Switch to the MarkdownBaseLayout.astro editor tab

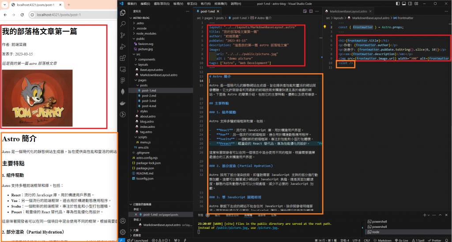tap(348, 11)
